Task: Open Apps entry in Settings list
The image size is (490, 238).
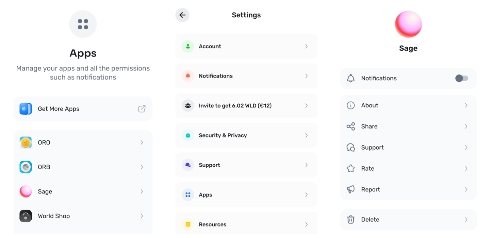Action: tap(246, 195)
